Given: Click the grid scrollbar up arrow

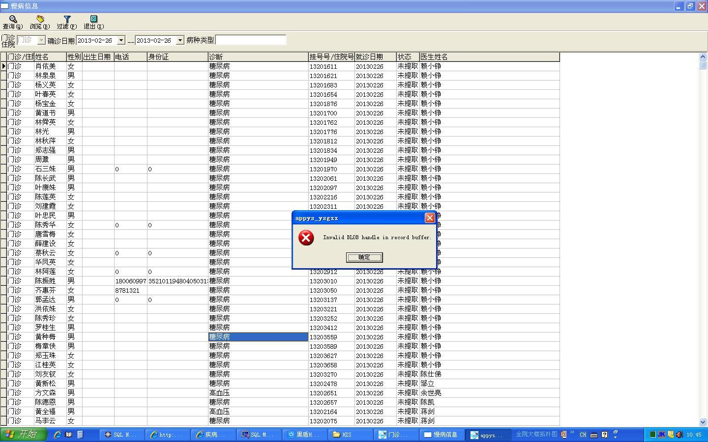Looking at the screenshot, I should (x=703, y=57).
